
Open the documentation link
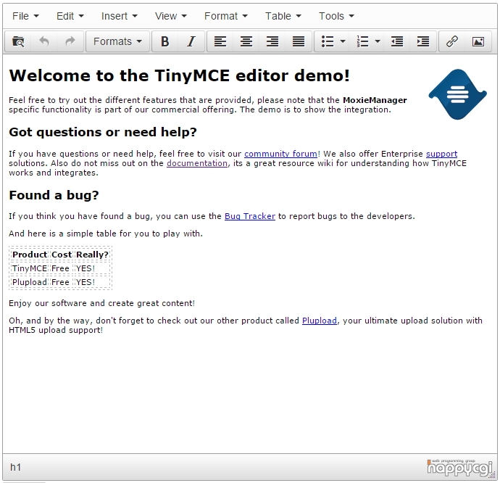pyautogui.click(x=197, y=163)
